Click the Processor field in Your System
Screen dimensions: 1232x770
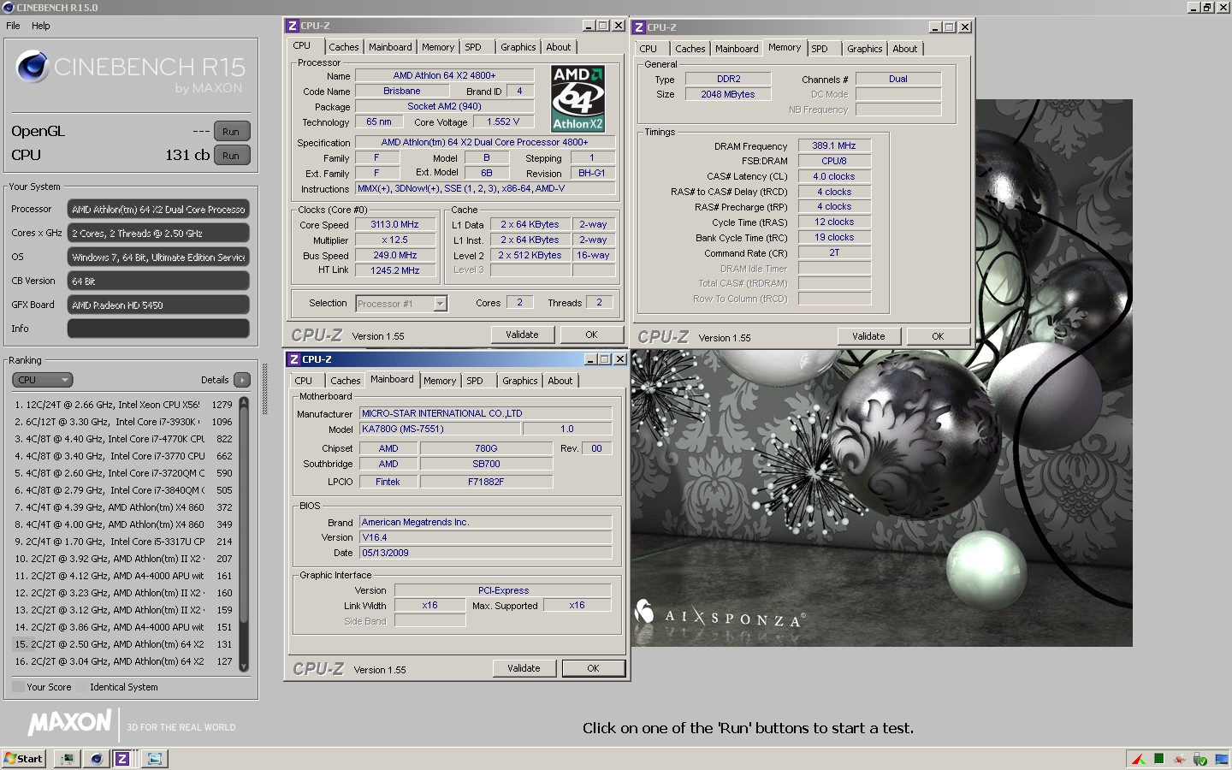click(158, 209)
